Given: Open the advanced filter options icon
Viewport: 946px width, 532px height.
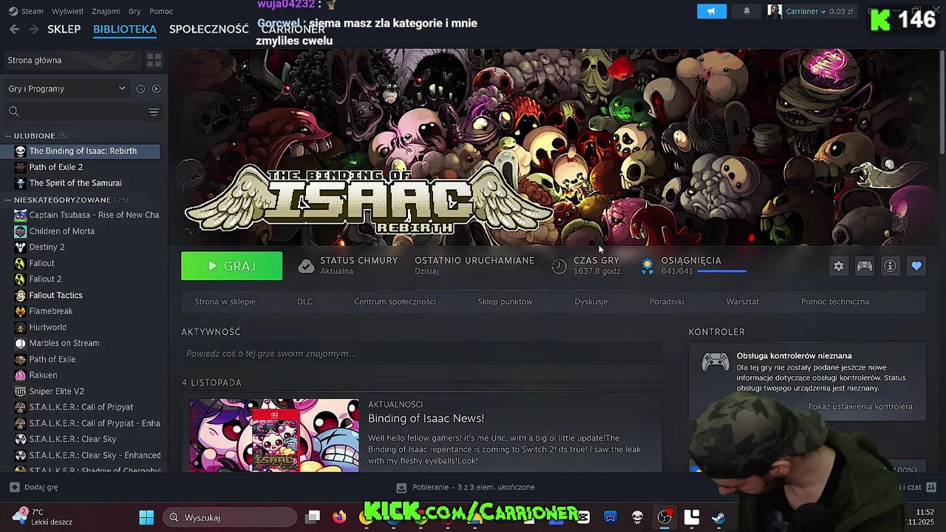Looking at the screenshot, I should pyautogui.click(x=154, y=112).
